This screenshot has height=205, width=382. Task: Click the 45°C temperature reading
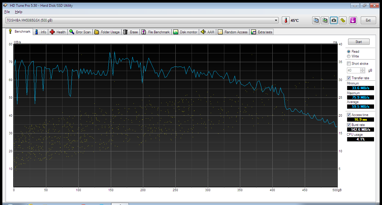[x=295, y=21]
